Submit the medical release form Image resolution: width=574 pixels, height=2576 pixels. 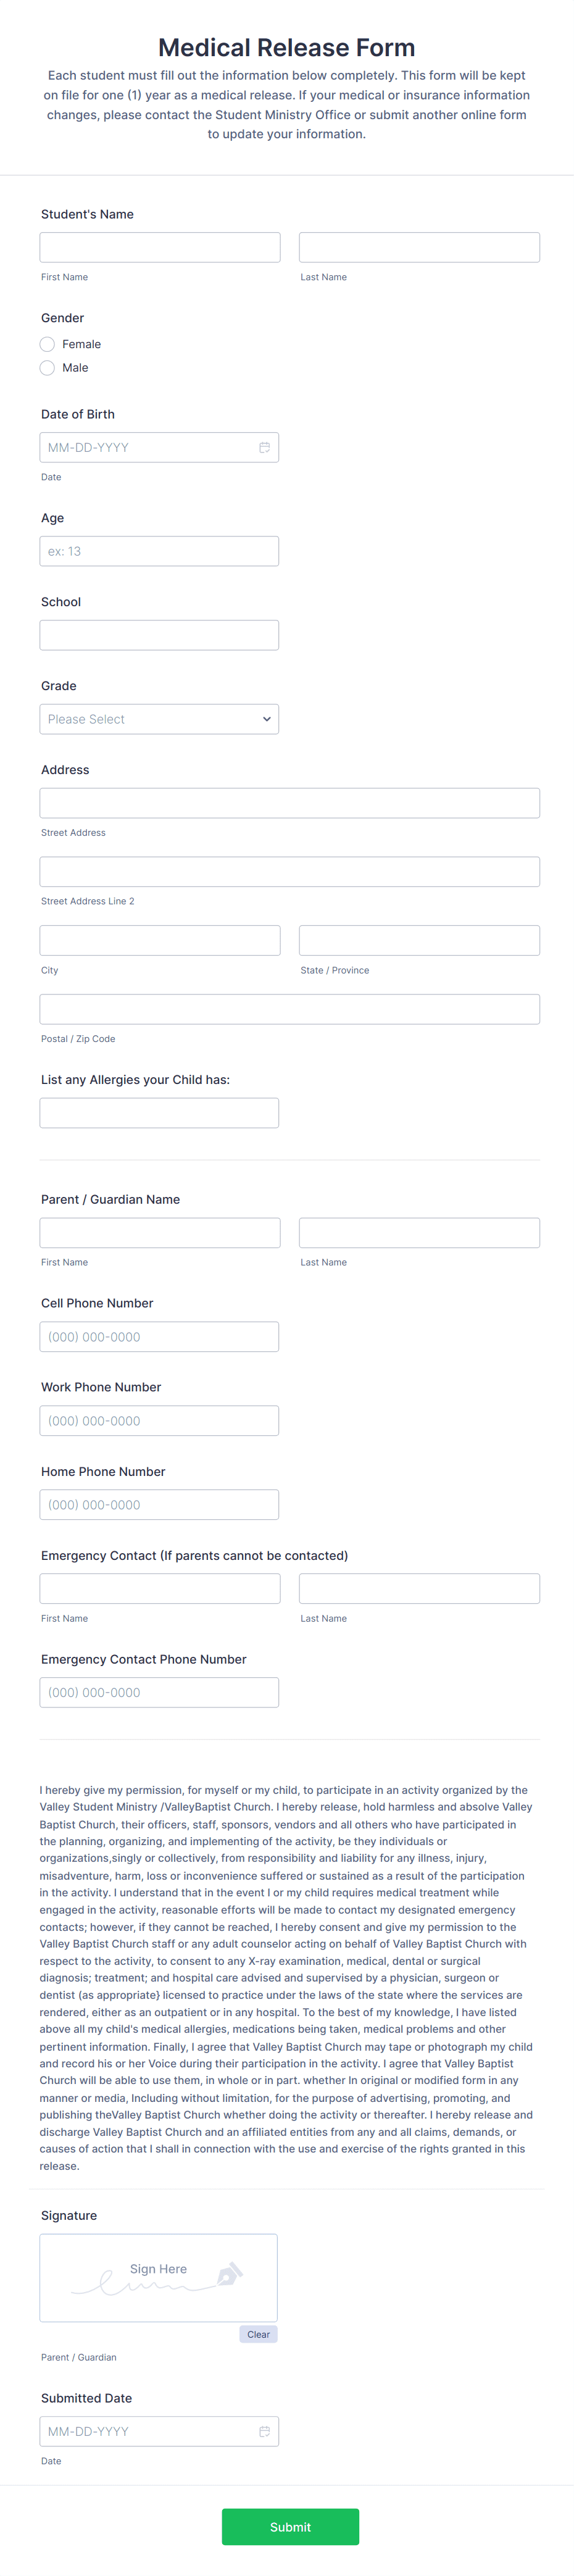[290, 2527]
